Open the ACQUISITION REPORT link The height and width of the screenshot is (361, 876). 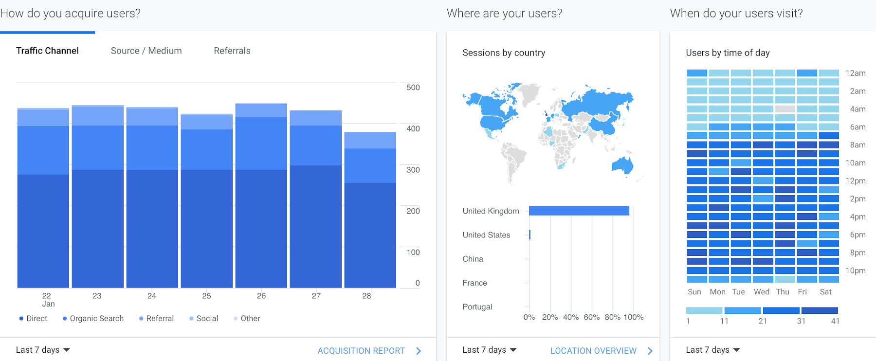pyautogui.click(x=361, y=351)
